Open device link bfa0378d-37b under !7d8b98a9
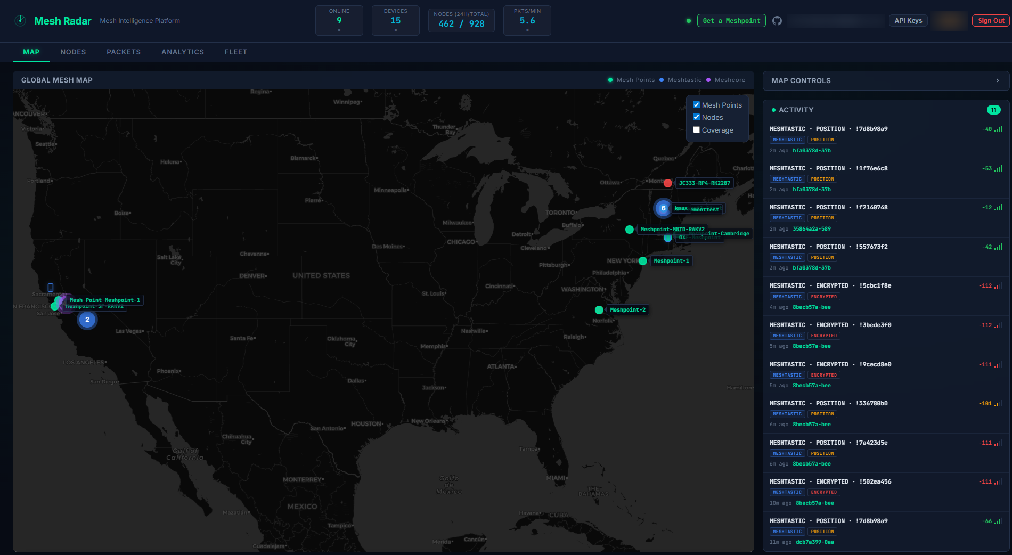1012x555 pixels. coord(812,151)
